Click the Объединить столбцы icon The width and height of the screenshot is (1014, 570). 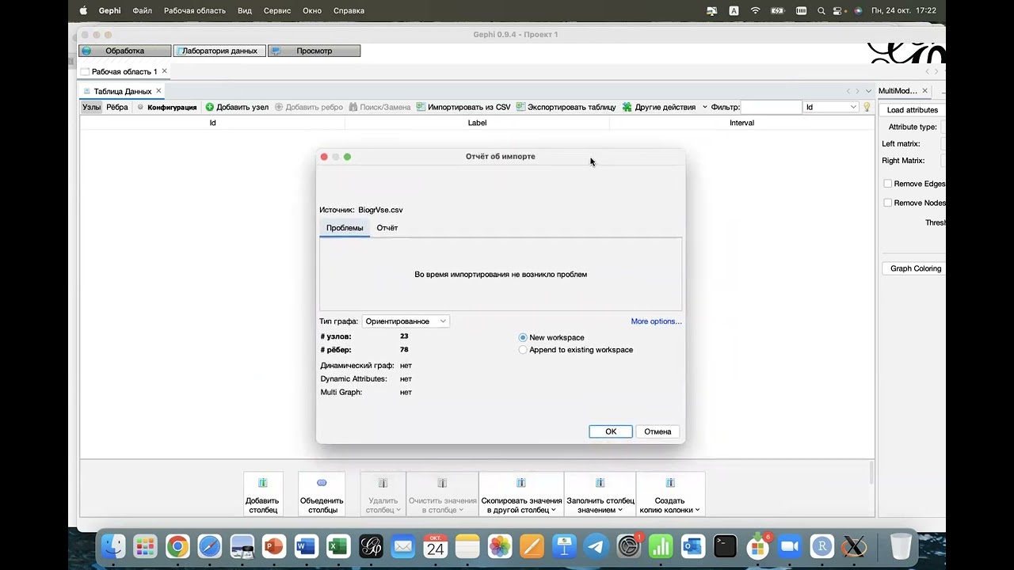pos(322,483)
